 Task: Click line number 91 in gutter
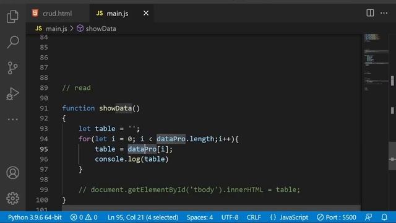click(x=44, y=108)
